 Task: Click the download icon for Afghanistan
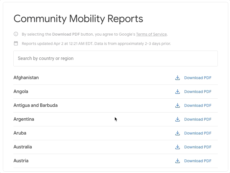click(x=178, y=78)
